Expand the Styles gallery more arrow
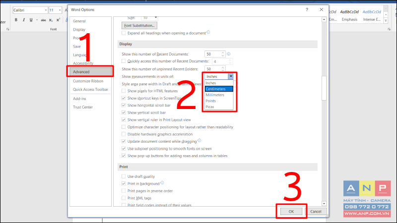Viewport: 397px width, 223px height. tap(386, 20)
